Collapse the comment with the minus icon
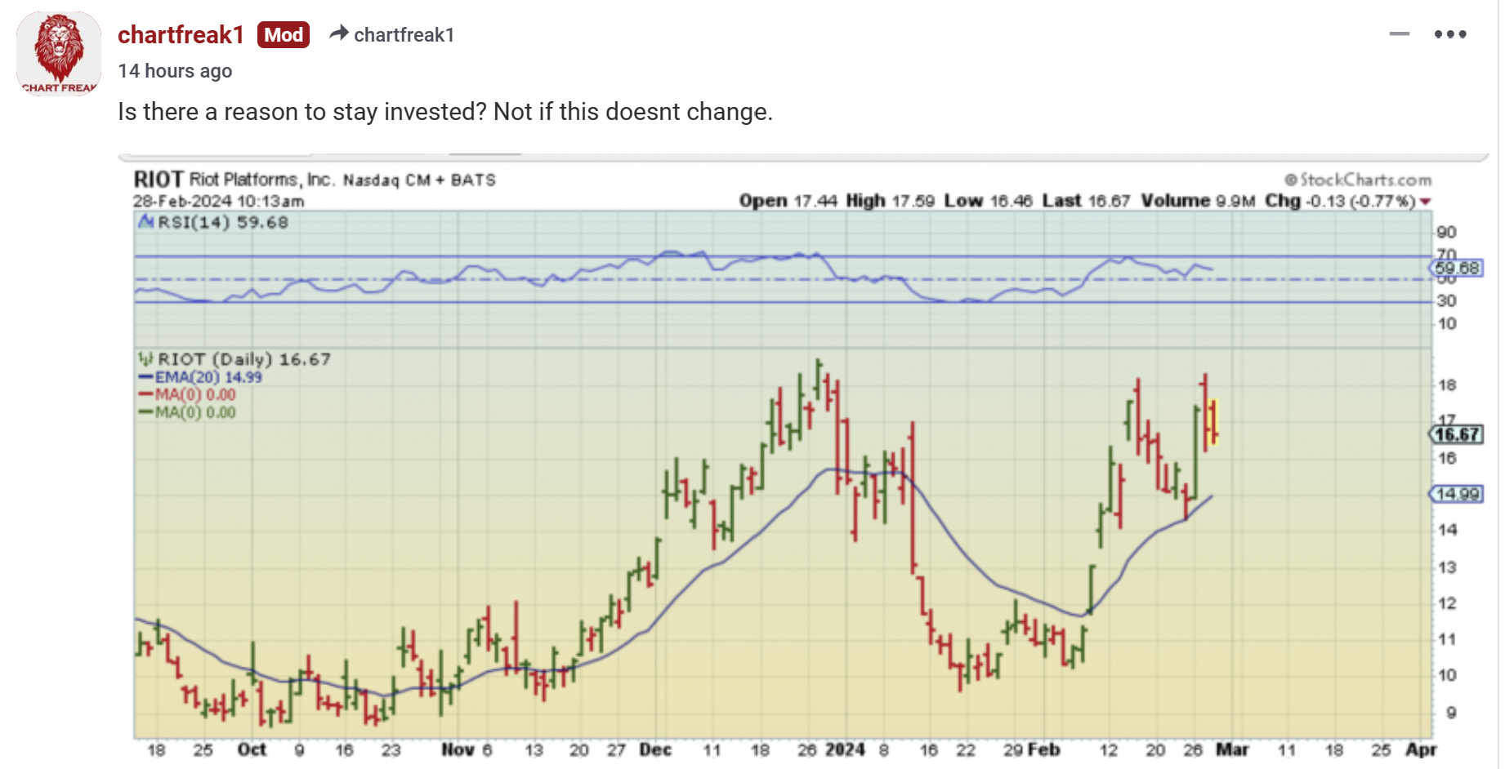 [1399, 34]
